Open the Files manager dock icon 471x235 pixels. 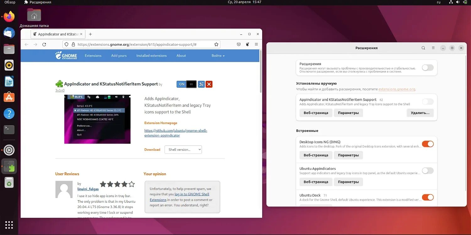(x=9, y=49)
